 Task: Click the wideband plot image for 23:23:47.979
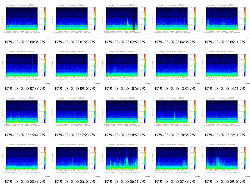(x=25, y=160)
